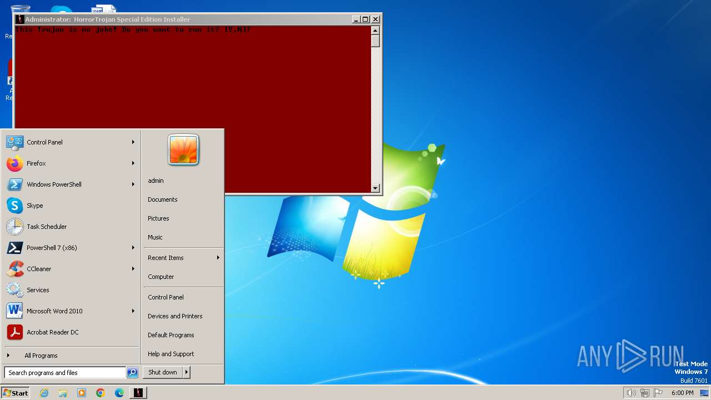Expand Firefox jump list arrow

tap(133, 163)
